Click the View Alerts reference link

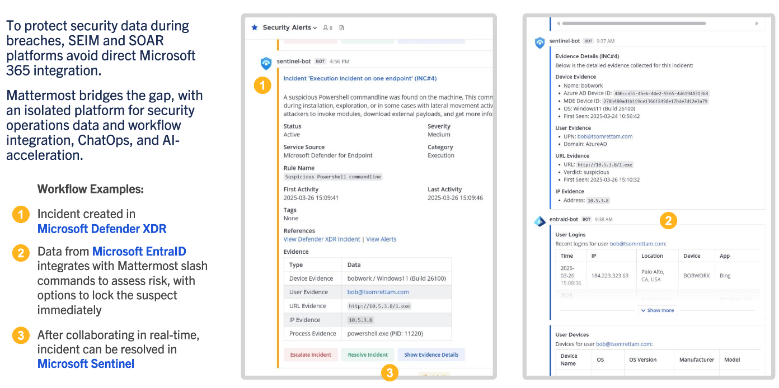coord(381,239)
